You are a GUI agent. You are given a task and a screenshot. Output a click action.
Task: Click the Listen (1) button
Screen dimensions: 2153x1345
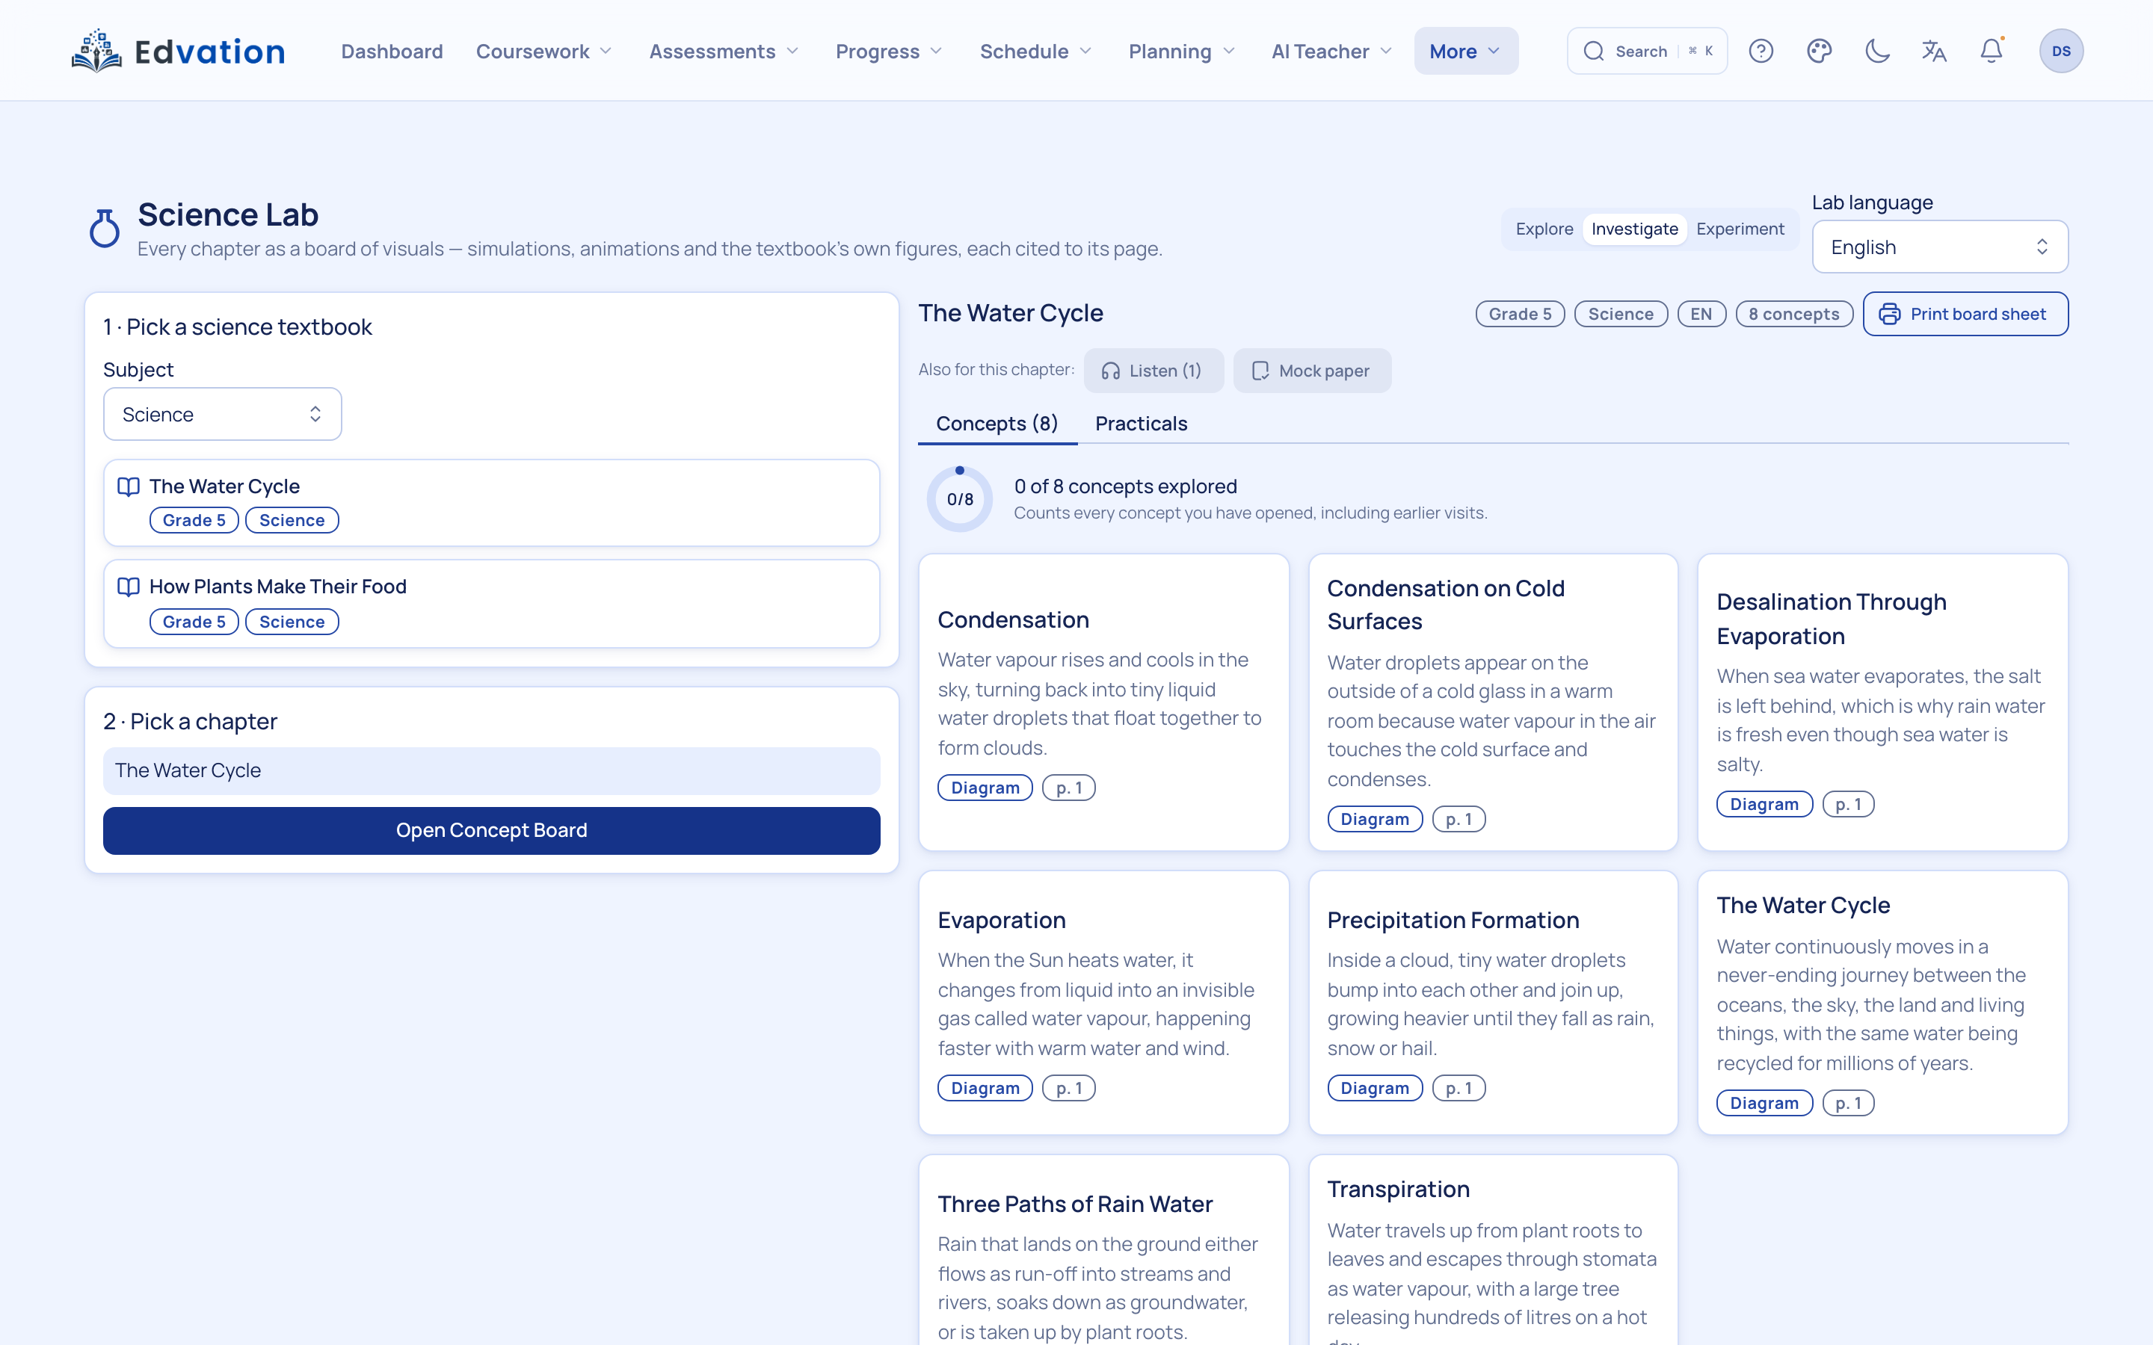click(x=1153, y=371)
